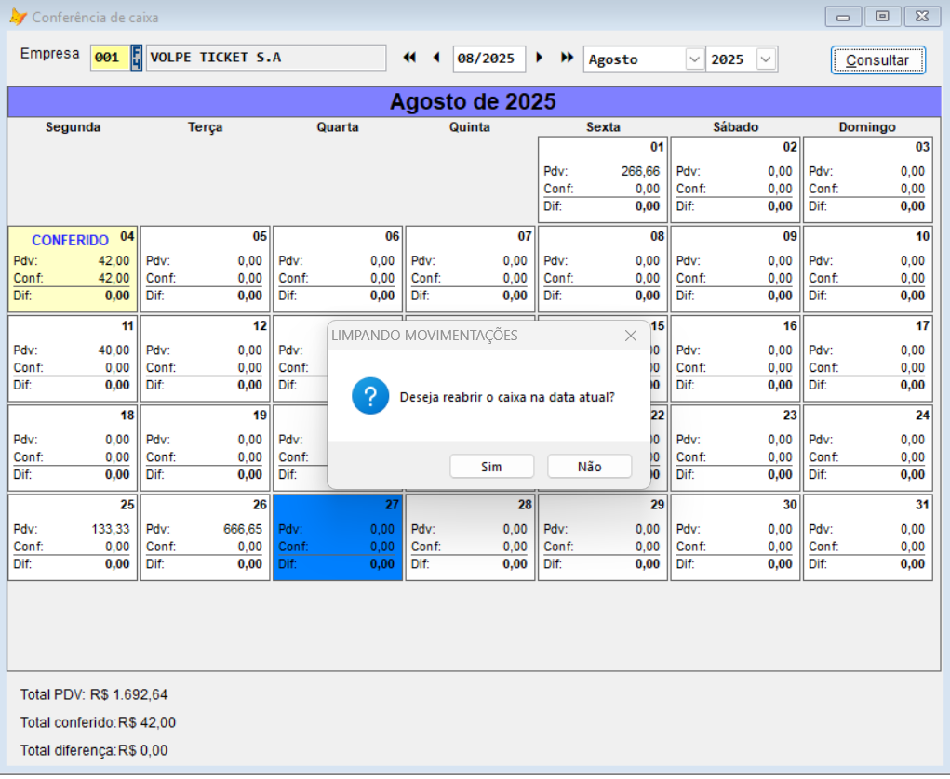Jump back with the double-left arrow
Image resolution: width=950 pixels, height=779 pixels.
[x=409, y=58]
